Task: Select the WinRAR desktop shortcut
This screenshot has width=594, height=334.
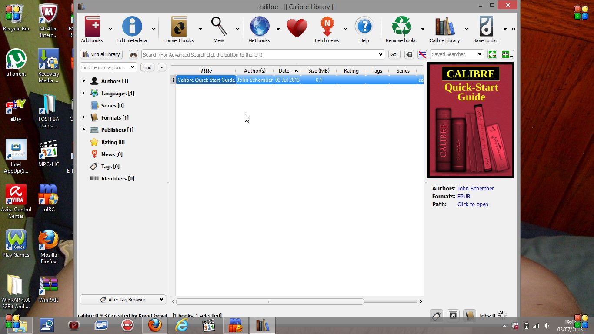Action: (48, 290)
